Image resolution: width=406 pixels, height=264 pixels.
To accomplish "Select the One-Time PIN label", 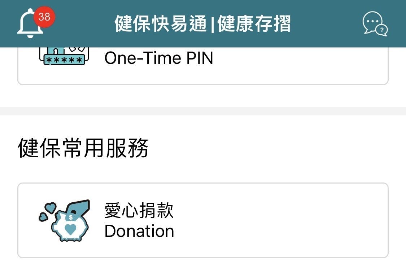I will click(x=159, y=58).
